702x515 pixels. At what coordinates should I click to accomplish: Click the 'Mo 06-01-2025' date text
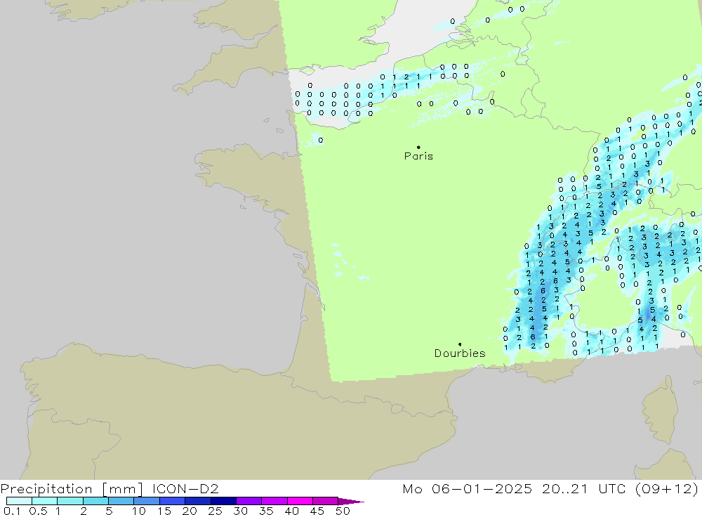[468, 488]
